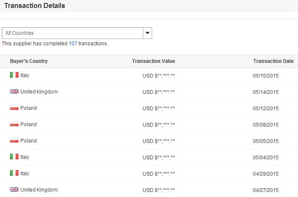Click transaction value in 05/12/2015 row
The width and height of the screenshot is (298, 197).
coord(158,109)
